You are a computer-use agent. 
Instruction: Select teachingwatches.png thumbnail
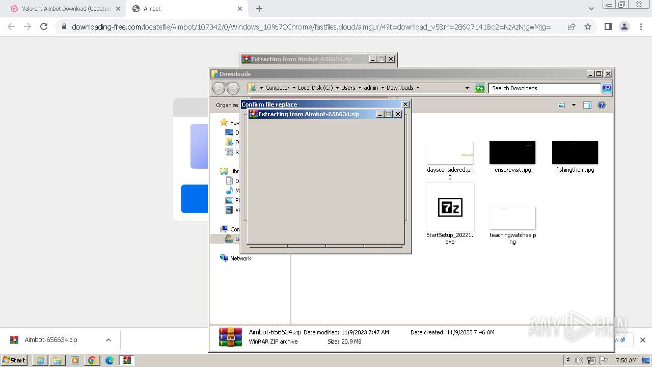coord(512,218)
